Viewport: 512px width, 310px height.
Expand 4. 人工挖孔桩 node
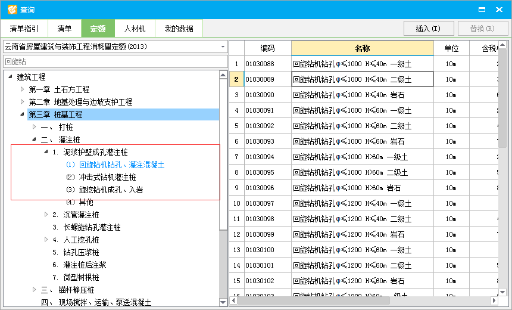[x=46, y=240]
